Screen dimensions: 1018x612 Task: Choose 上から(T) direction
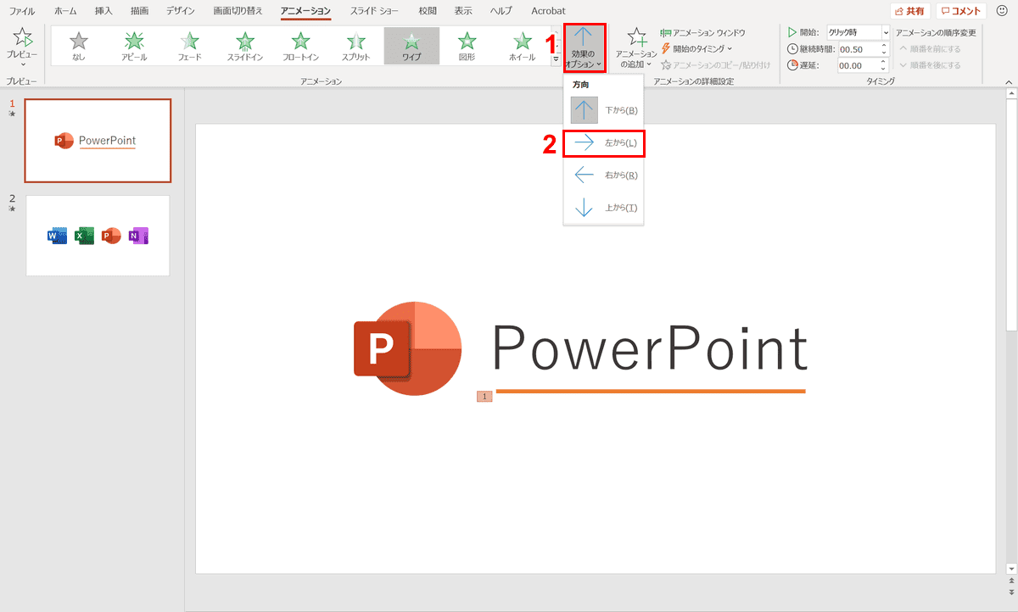point(603,208)
